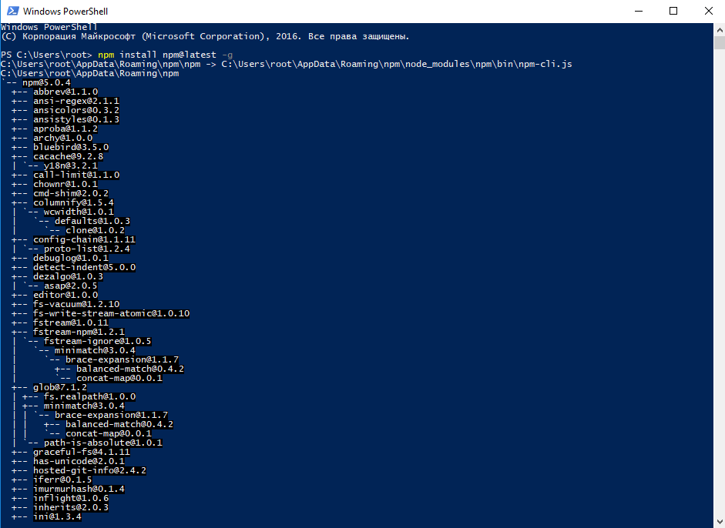This screenshot has height=528, width=725.
Task: Click the editor@1.0.0 entry
Action: [x=65, y=296]
